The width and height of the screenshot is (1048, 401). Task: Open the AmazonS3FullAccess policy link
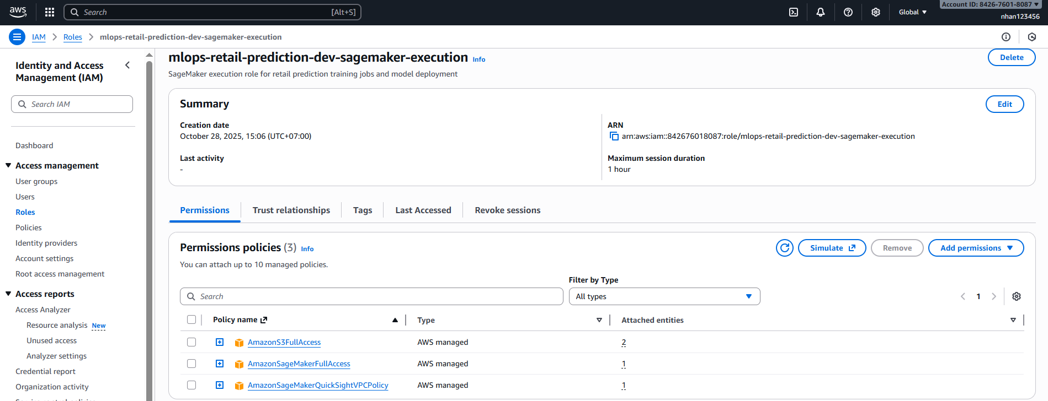[x=284, y=342]
